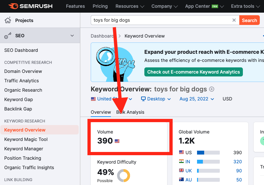Click the 90 volume value for UK
264x185 pixels.
pos(239,170)
